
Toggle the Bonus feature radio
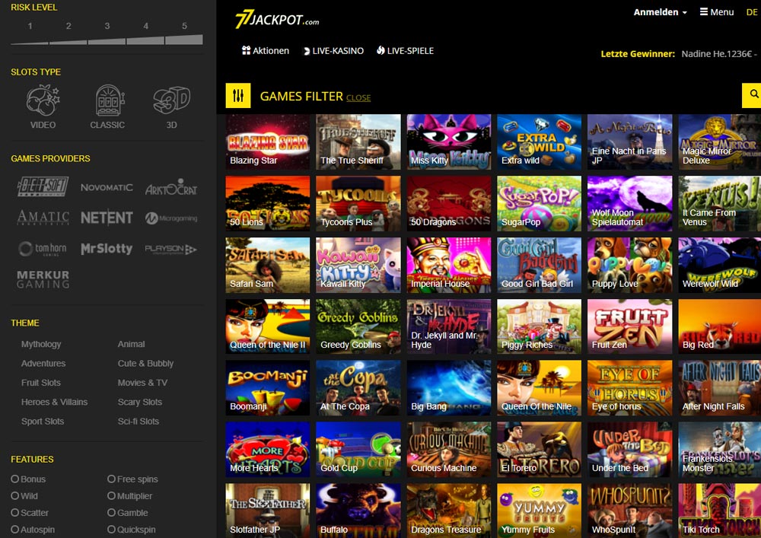[15, 479]
